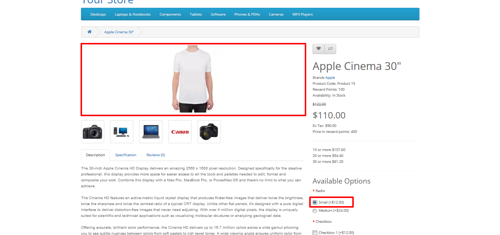Image resolution: width=500 pixels, height=235 pixels.
Task: Click the 'Product Code: Product 15' line
Action: click(x=334, y=84)
